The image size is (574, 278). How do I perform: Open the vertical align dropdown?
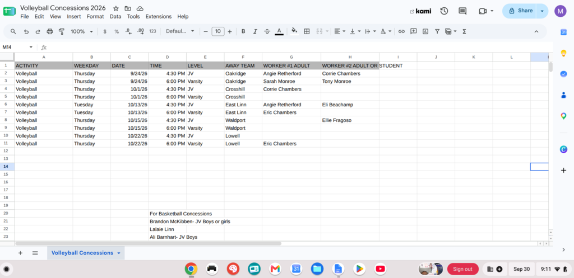tap(355, 31)
